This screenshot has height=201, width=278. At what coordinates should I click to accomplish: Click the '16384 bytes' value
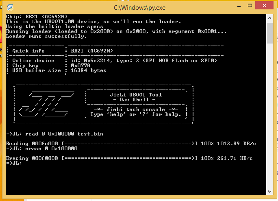pyautogui.click(x=89, y=70)
